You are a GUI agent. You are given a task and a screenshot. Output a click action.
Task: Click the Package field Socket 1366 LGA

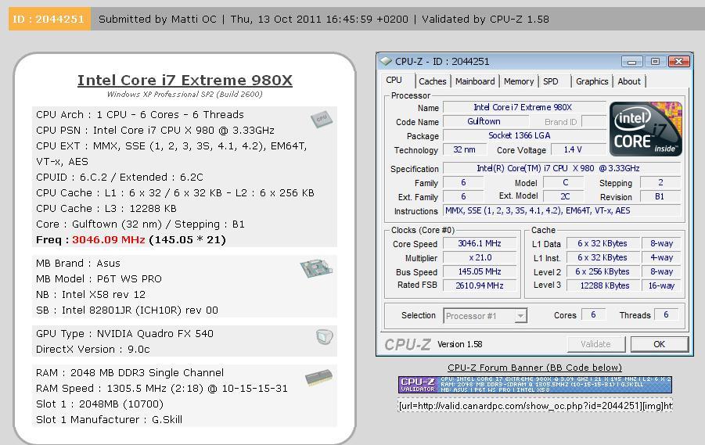[524, 135]
